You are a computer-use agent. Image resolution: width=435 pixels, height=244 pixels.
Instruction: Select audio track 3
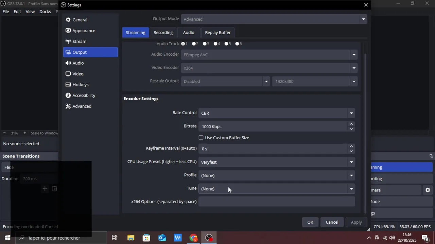click(205, 44)
